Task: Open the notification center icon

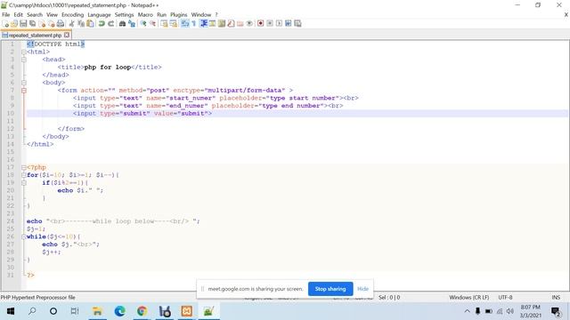Action: [556, 311]
